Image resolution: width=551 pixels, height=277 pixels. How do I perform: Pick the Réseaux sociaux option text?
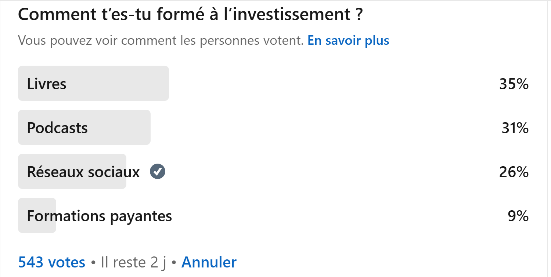(83, 172)
